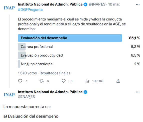Select the Evaluación del desempeño poll bar

[70, 38]
